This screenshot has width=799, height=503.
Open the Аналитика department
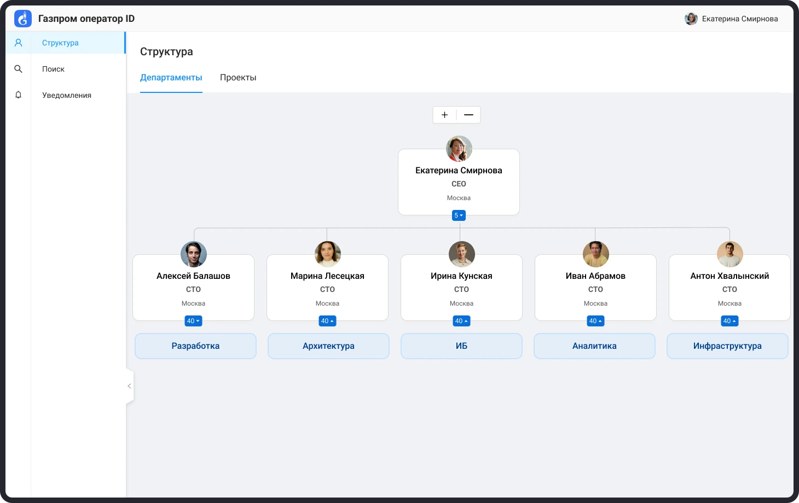(x=594, y=346)
